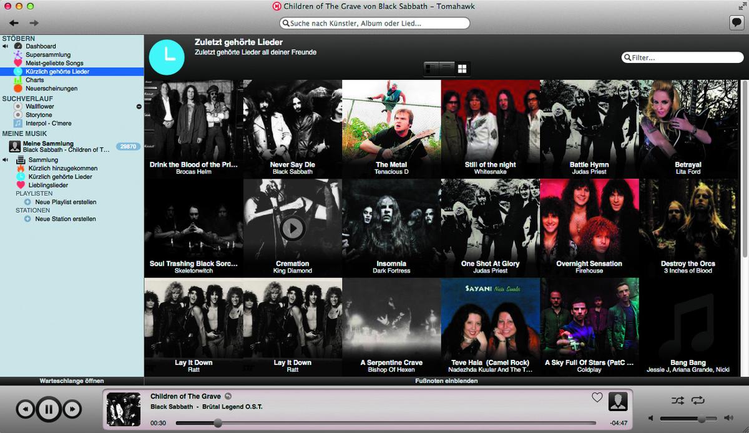Focus the Filter field
This screenshot has height=433, width=749.
682,57
